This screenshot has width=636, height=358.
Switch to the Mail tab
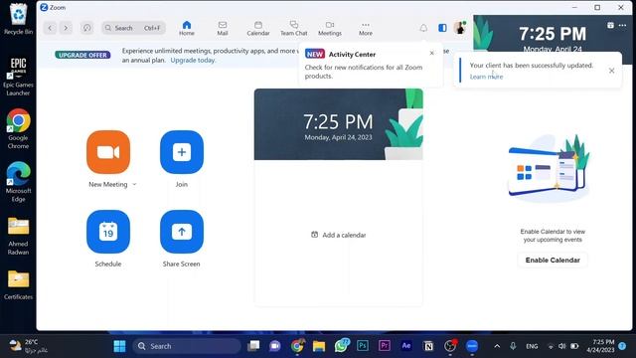(223, 28)
